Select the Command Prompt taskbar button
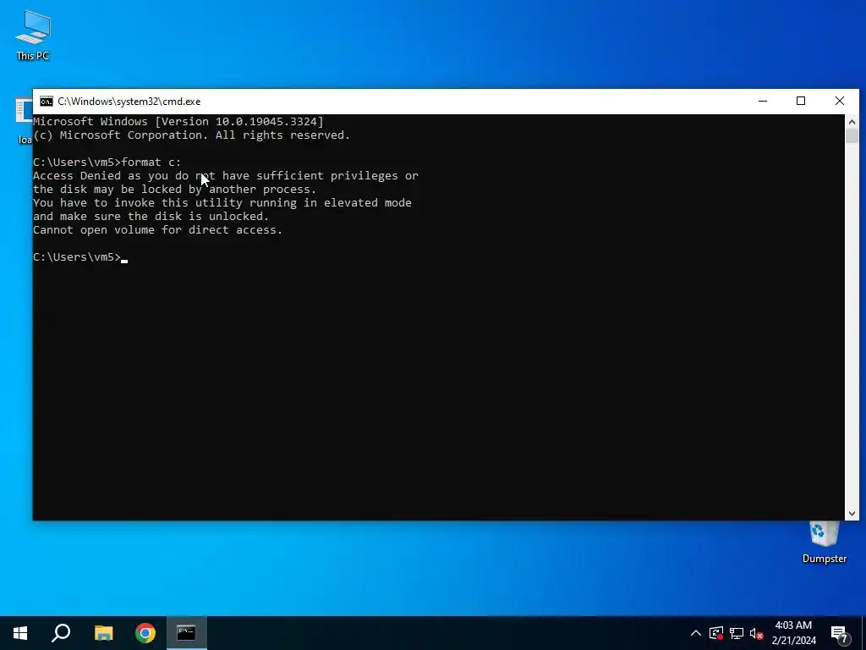The image size is (866, 650). coord(187,633)
